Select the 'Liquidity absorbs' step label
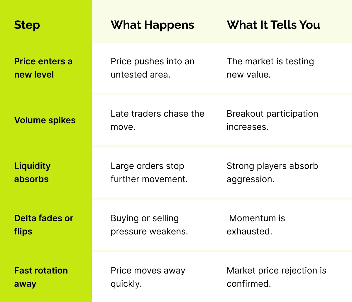Viewport: 352px width, 302px height. pos(32,172)
